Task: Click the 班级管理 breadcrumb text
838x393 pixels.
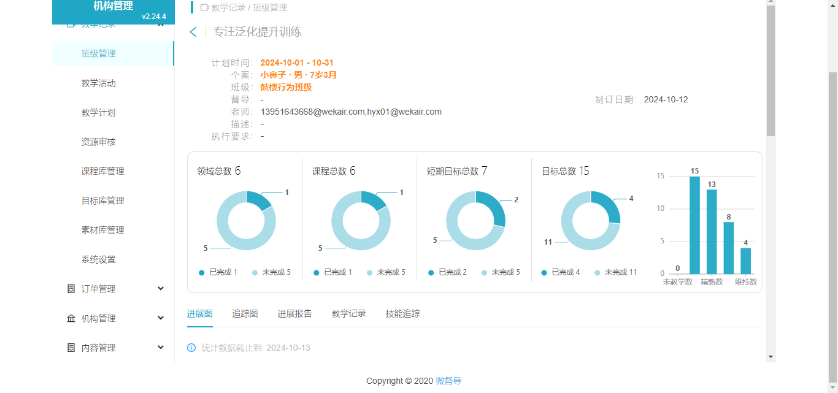Action: click(x=270, y=7)
